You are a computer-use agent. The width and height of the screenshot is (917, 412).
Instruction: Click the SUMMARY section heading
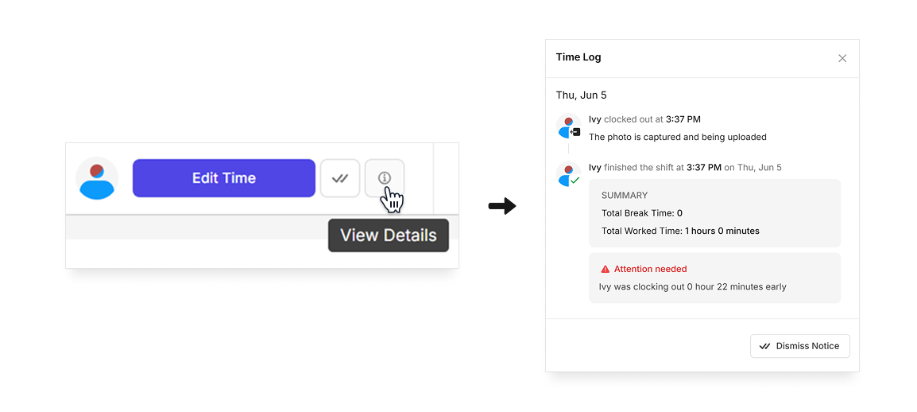coord(625,196)
